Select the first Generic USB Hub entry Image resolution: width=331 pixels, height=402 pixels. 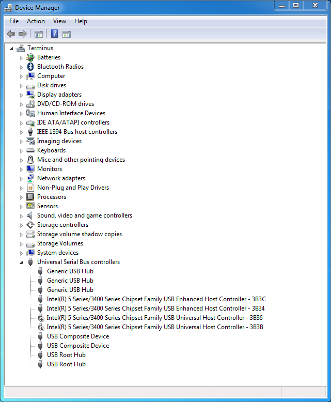pos(70,271)
